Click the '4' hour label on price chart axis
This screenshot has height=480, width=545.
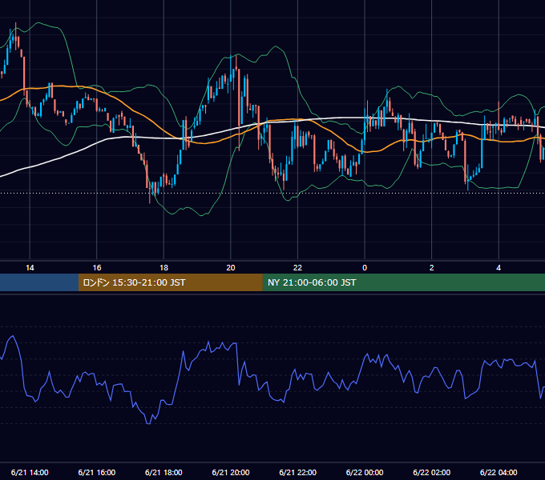click(x=499, y=268)
